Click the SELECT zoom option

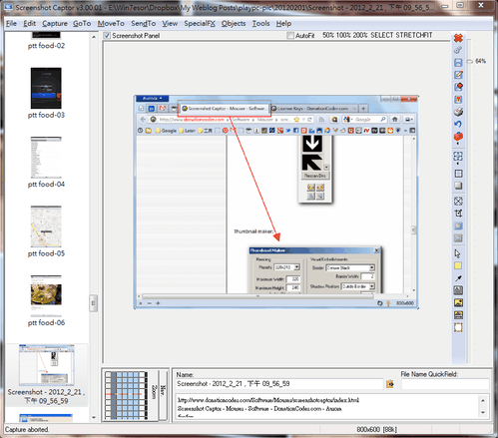coord(382,35)
